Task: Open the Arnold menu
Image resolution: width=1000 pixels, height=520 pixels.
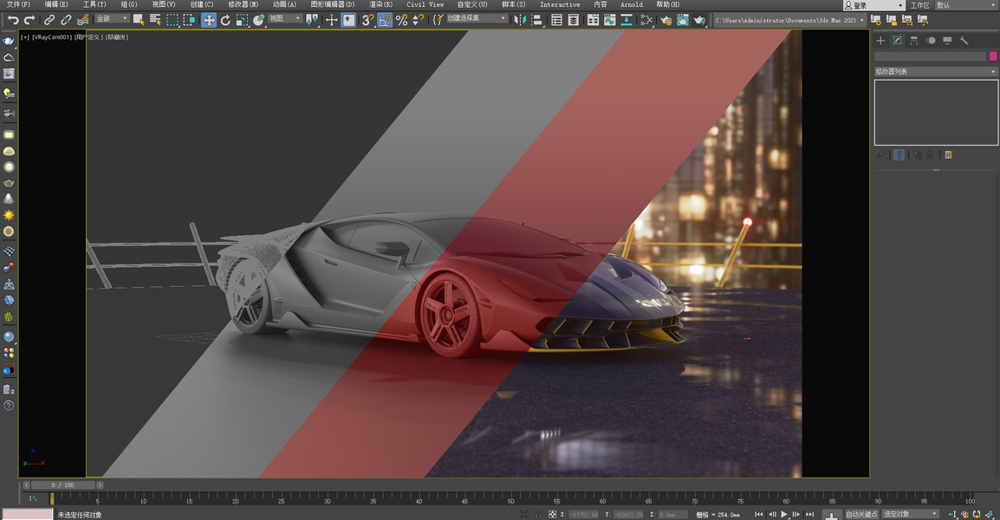Action: tap(632, 4)
